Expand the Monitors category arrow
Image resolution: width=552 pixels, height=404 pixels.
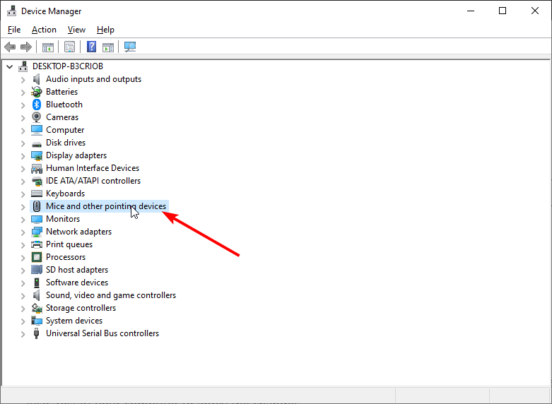point(23,220)
